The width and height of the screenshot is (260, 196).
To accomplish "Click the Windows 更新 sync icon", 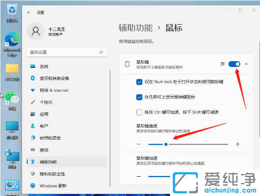I will tap(33, 186).
